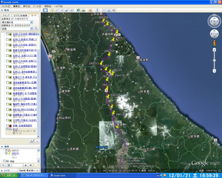This screenshot has width=222, height=178.
Task: Click the route search magnifier button
Action: [x=36, y=28]
